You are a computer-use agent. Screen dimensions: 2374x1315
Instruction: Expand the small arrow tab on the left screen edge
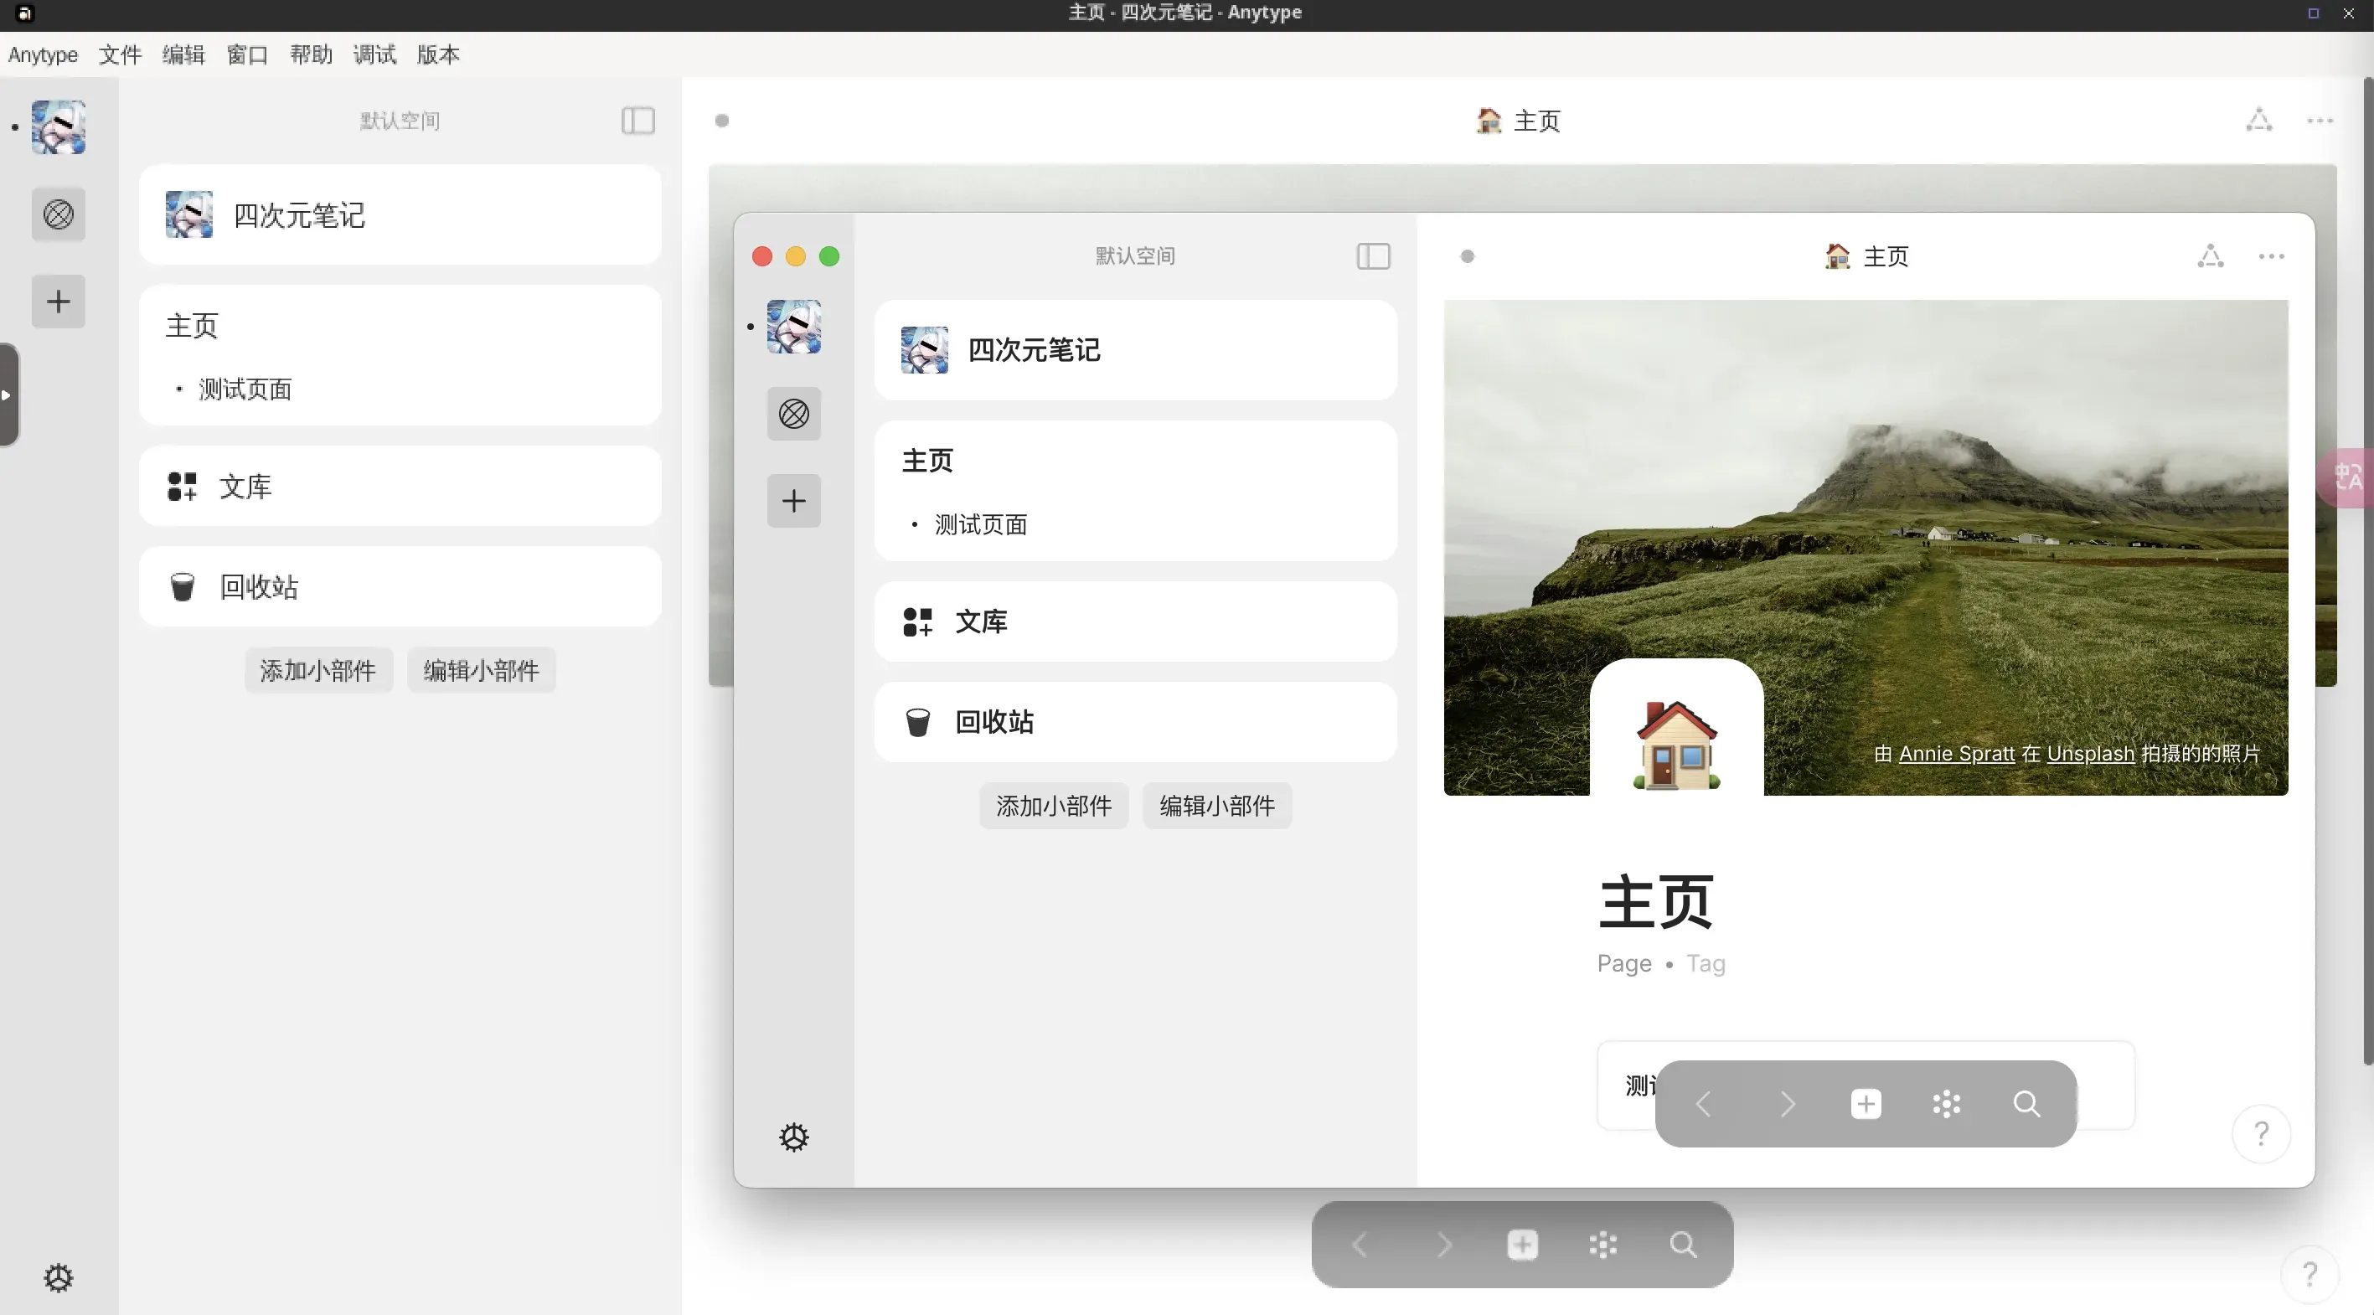coord(8,395)
